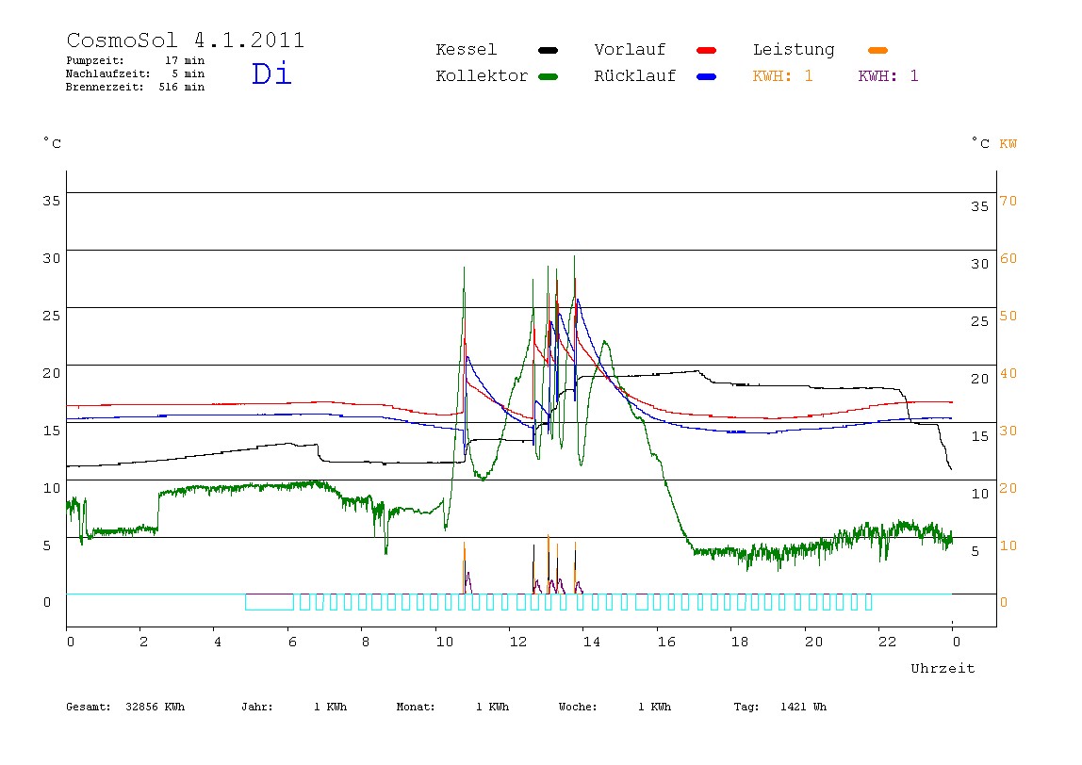
Task: Select the "Leistung" legend label
Action: tap(794, 50)
